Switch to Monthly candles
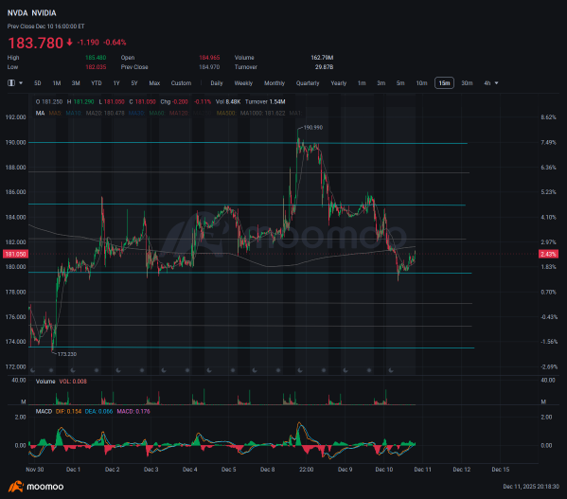This screenshot has width=567, height=499. pyautogui.click(x=275, y=83)
